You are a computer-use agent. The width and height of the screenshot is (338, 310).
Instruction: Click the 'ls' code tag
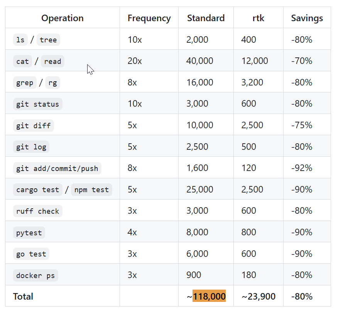(x=20, y=40)
